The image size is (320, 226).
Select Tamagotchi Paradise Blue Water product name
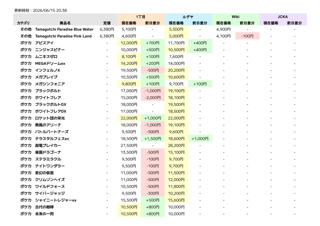(x=64, y=29)
